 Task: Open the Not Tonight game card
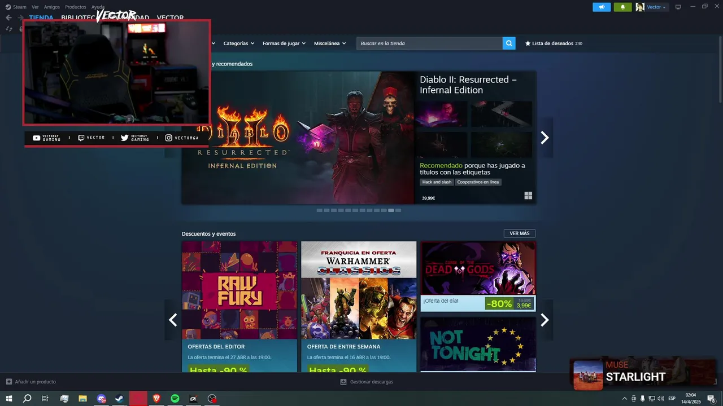coord(478,344)
